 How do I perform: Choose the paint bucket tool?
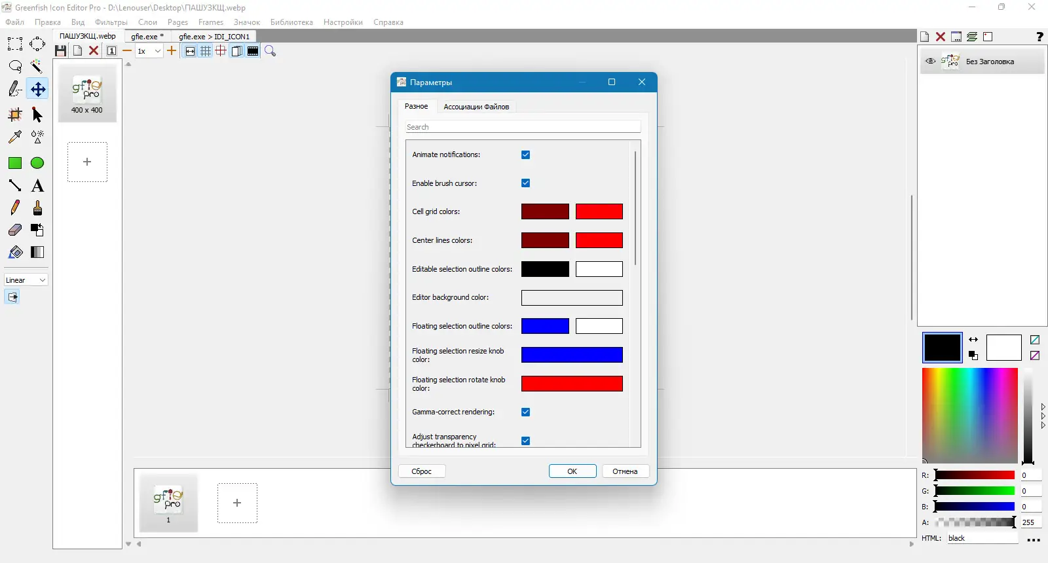click(15, 252)
